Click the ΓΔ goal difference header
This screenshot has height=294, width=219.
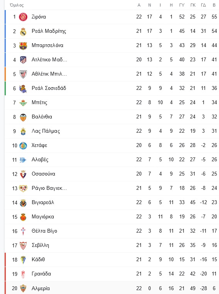[204, 5]
